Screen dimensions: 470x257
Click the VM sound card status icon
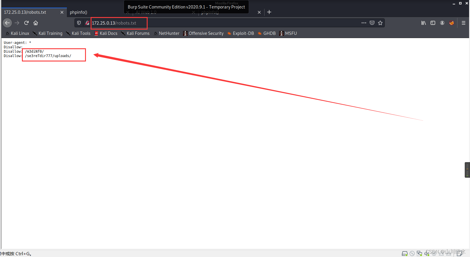(427, 253)
